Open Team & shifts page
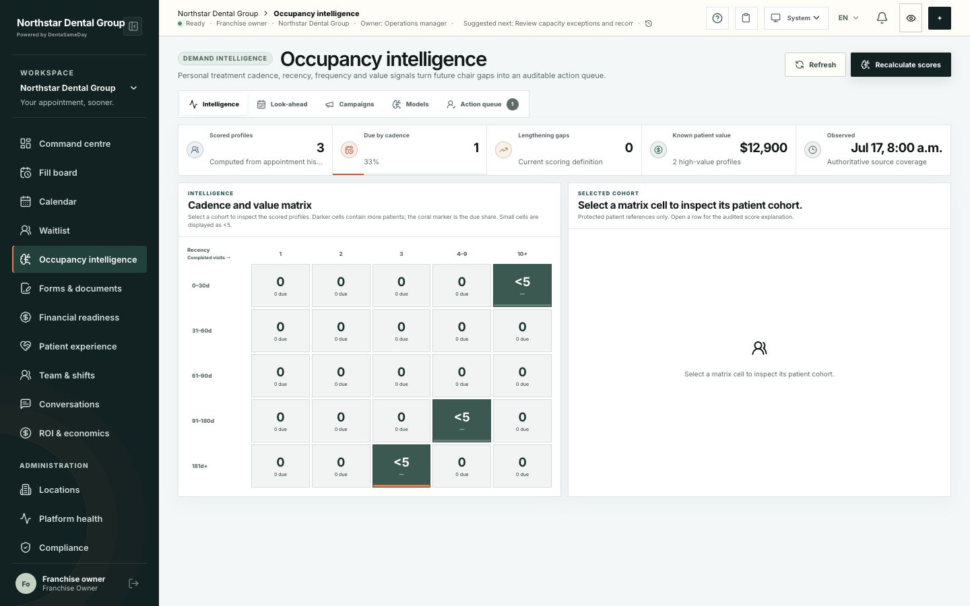This screenshot has height=606, width=970. [79, 375]
